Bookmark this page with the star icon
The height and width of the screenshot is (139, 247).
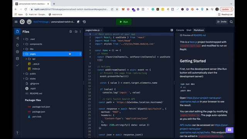click(117, 9)
